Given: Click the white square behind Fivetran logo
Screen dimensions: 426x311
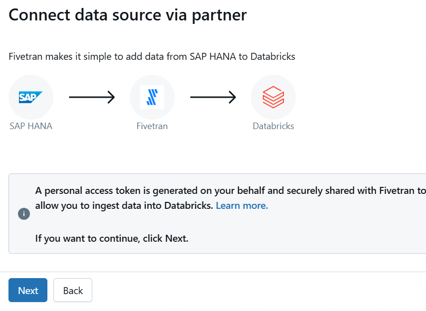Looking at the screenshot, I should pos(152,97).
